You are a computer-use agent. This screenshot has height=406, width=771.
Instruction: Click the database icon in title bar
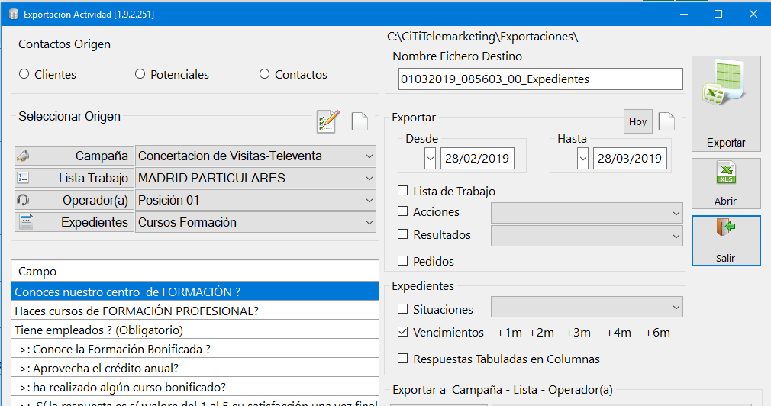(x=14, y=14)
